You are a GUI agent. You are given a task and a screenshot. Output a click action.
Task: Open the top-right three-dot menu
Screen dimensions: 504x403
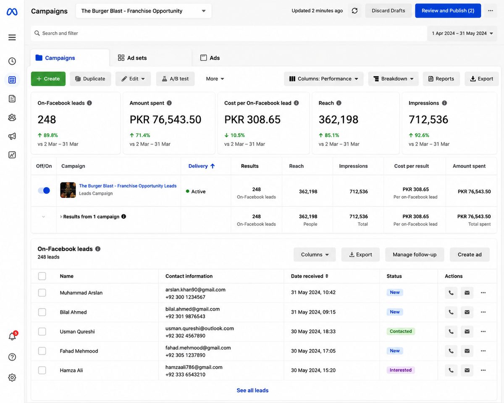[491, 11]
